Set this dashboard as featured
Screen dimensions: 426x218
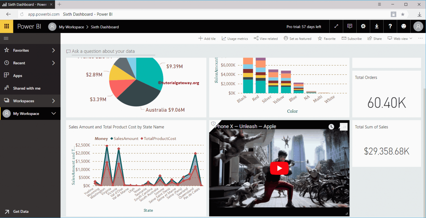click(298, 39)
